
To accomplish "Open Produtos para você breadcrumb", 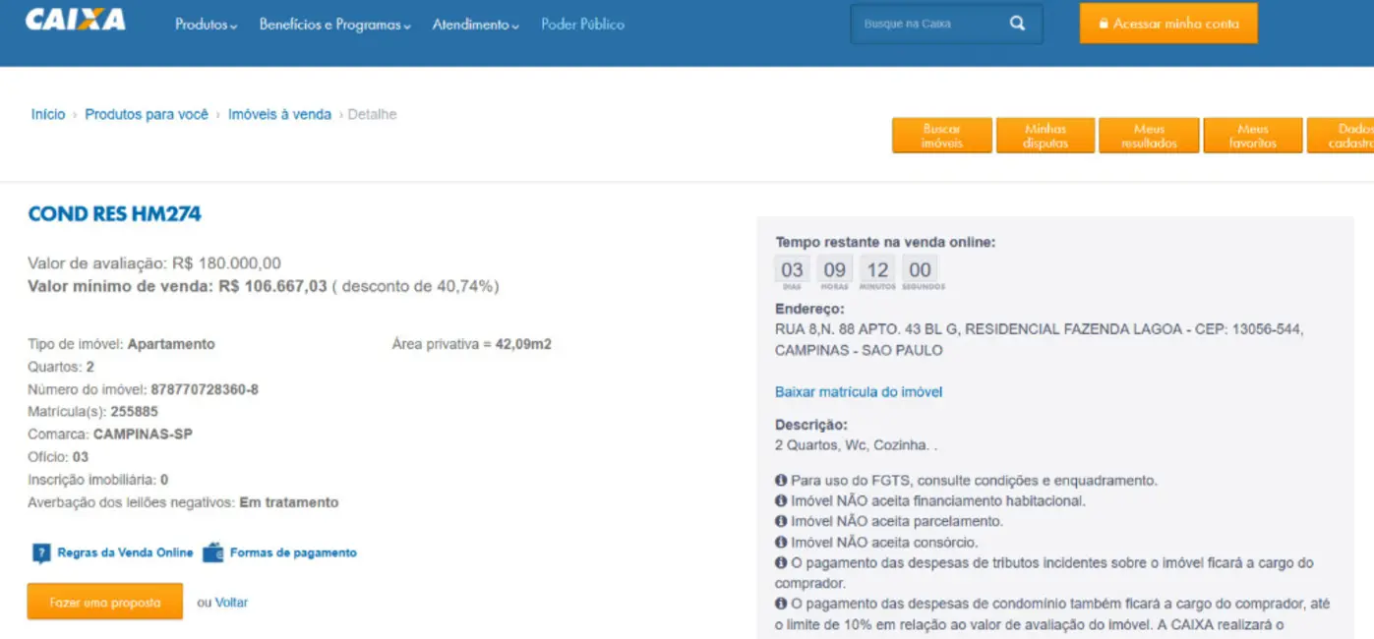I will point(147,115).
